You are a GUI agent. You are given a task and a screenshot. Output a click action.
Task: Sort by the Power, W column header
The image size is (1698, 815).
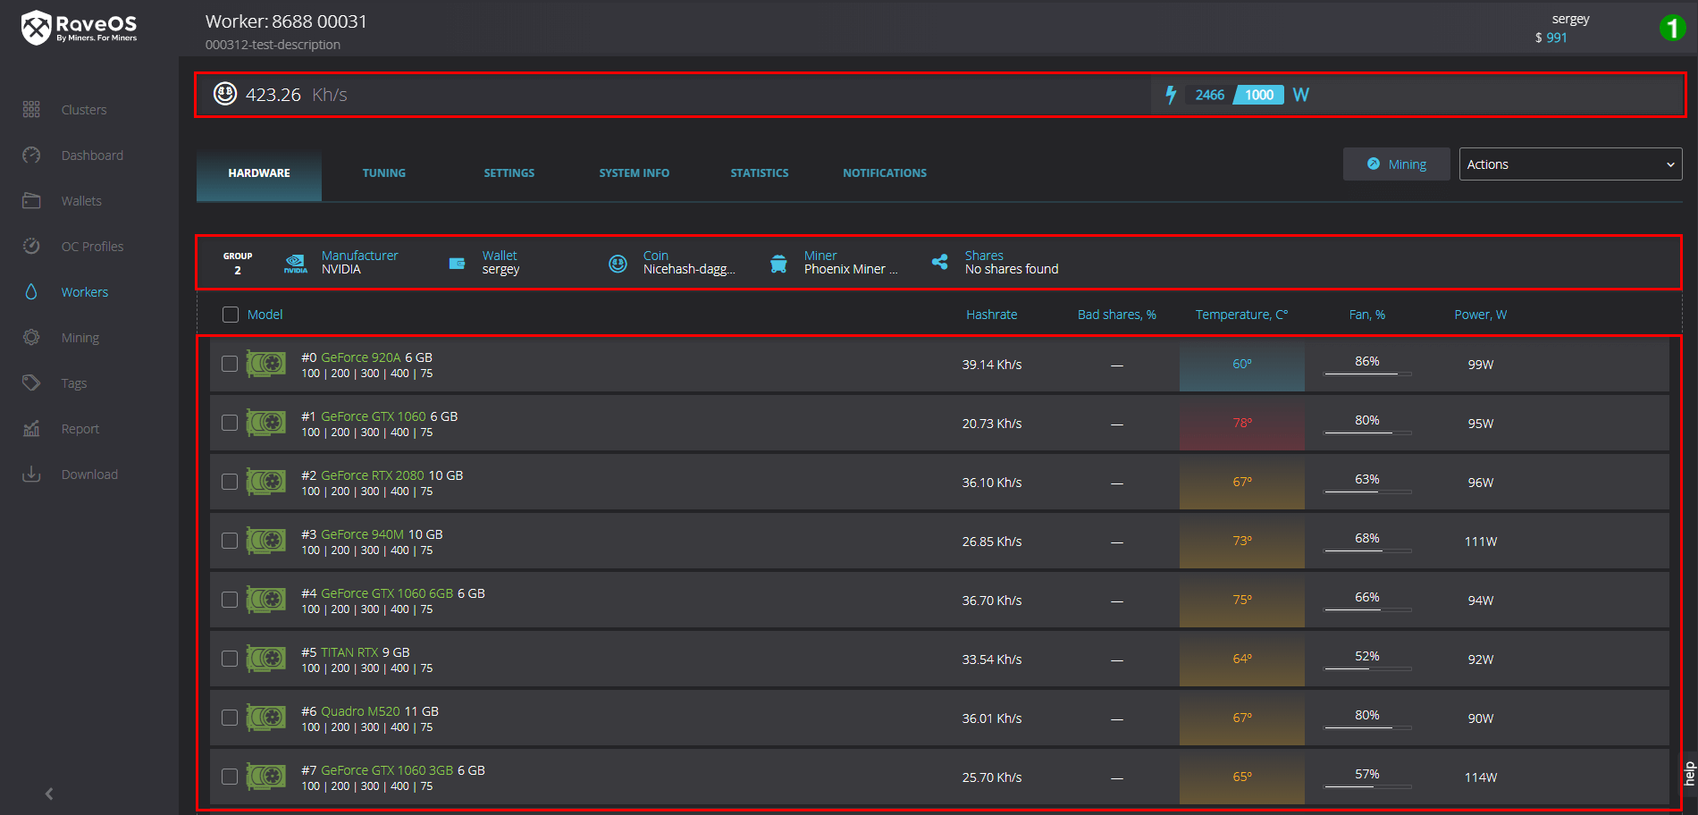pyautogui.click(x=1480, y=315)
